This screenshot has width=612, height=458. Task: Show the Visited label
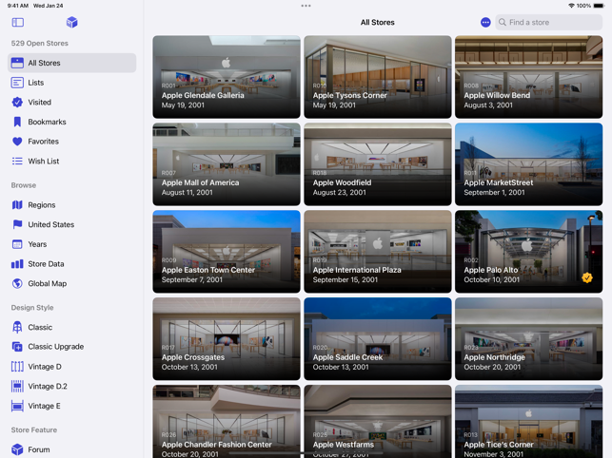(x=39, y=102)
